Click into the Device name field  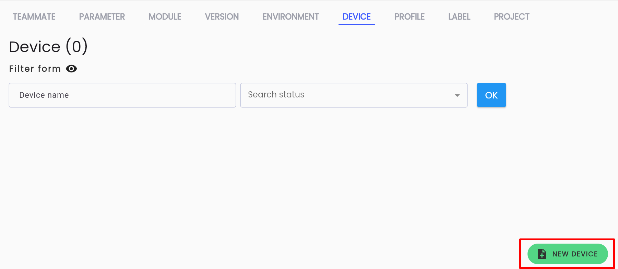click(x=122, y=95)
